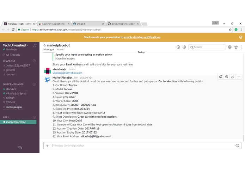245x174 pixels.
Task: Click the Grammarly extension icon
Action: 236,30
